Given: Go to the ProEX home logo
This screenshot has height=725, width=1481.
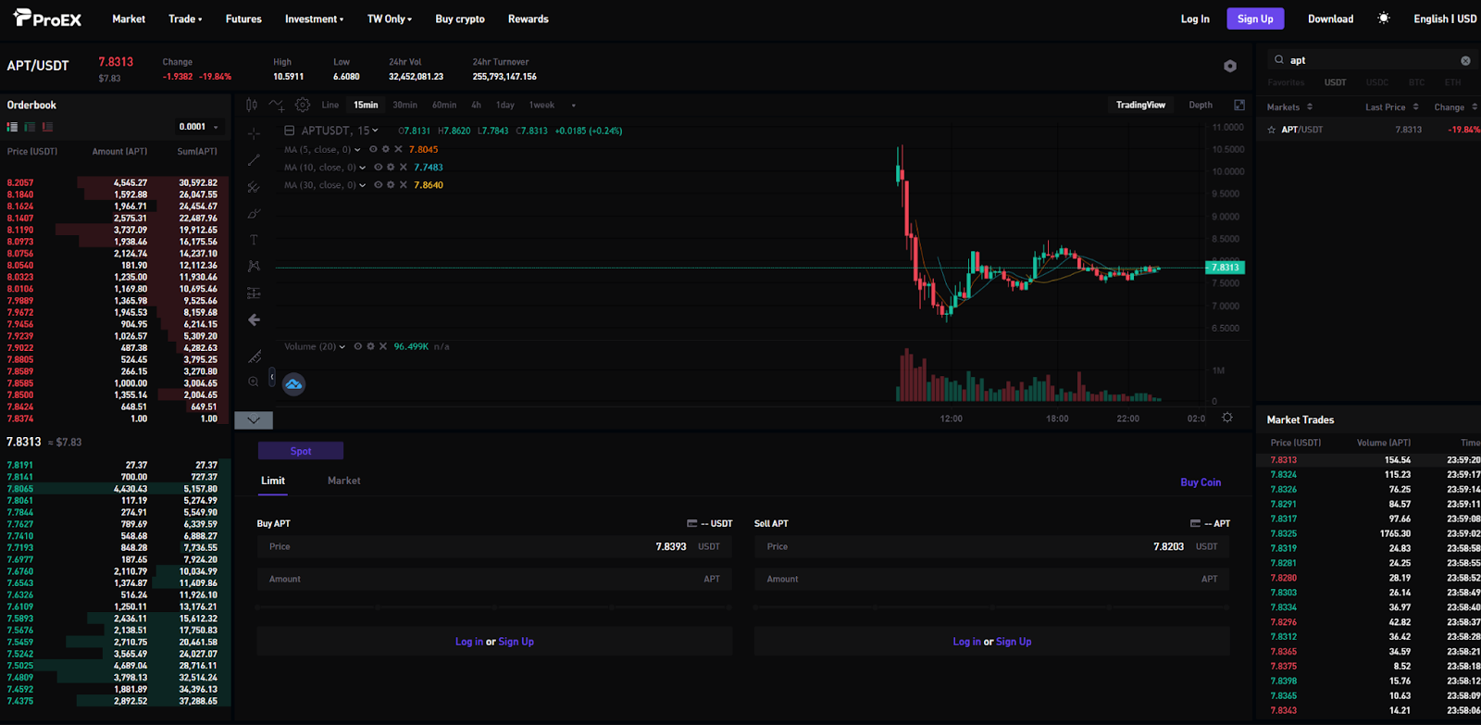Looking at the screenshot, I should tap(47, 19).
